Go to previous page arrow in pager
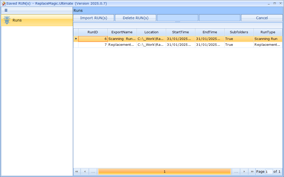Screen dimensions: 284x177 (85, 172)
